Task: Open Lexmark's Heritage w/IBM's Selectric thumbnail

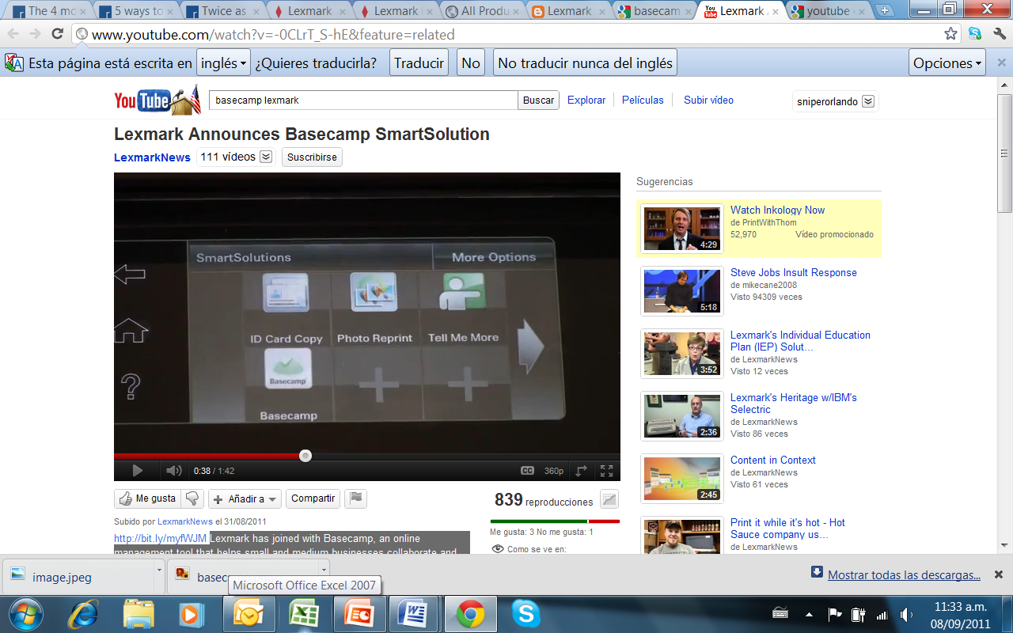Action: 681,416
